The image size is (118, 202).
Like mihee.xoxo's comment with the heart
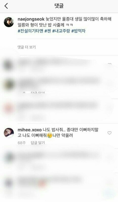(x=109, y=133)
